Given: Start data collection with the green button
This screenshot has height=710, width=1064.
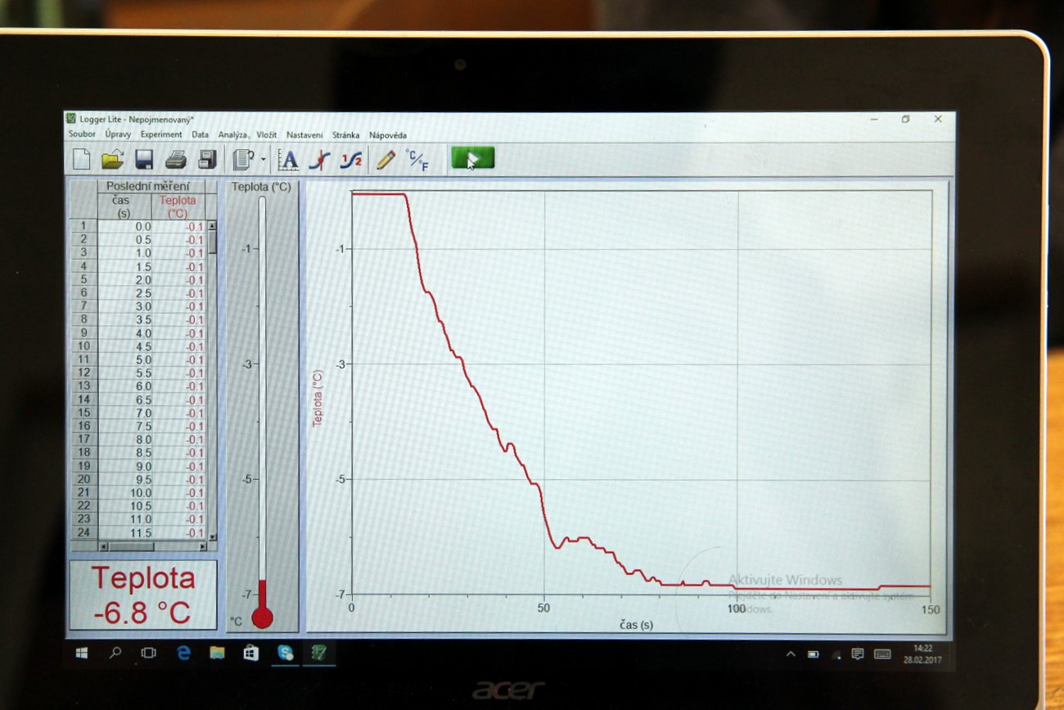Looking at the screenshot, I should [x=472, y=158].
